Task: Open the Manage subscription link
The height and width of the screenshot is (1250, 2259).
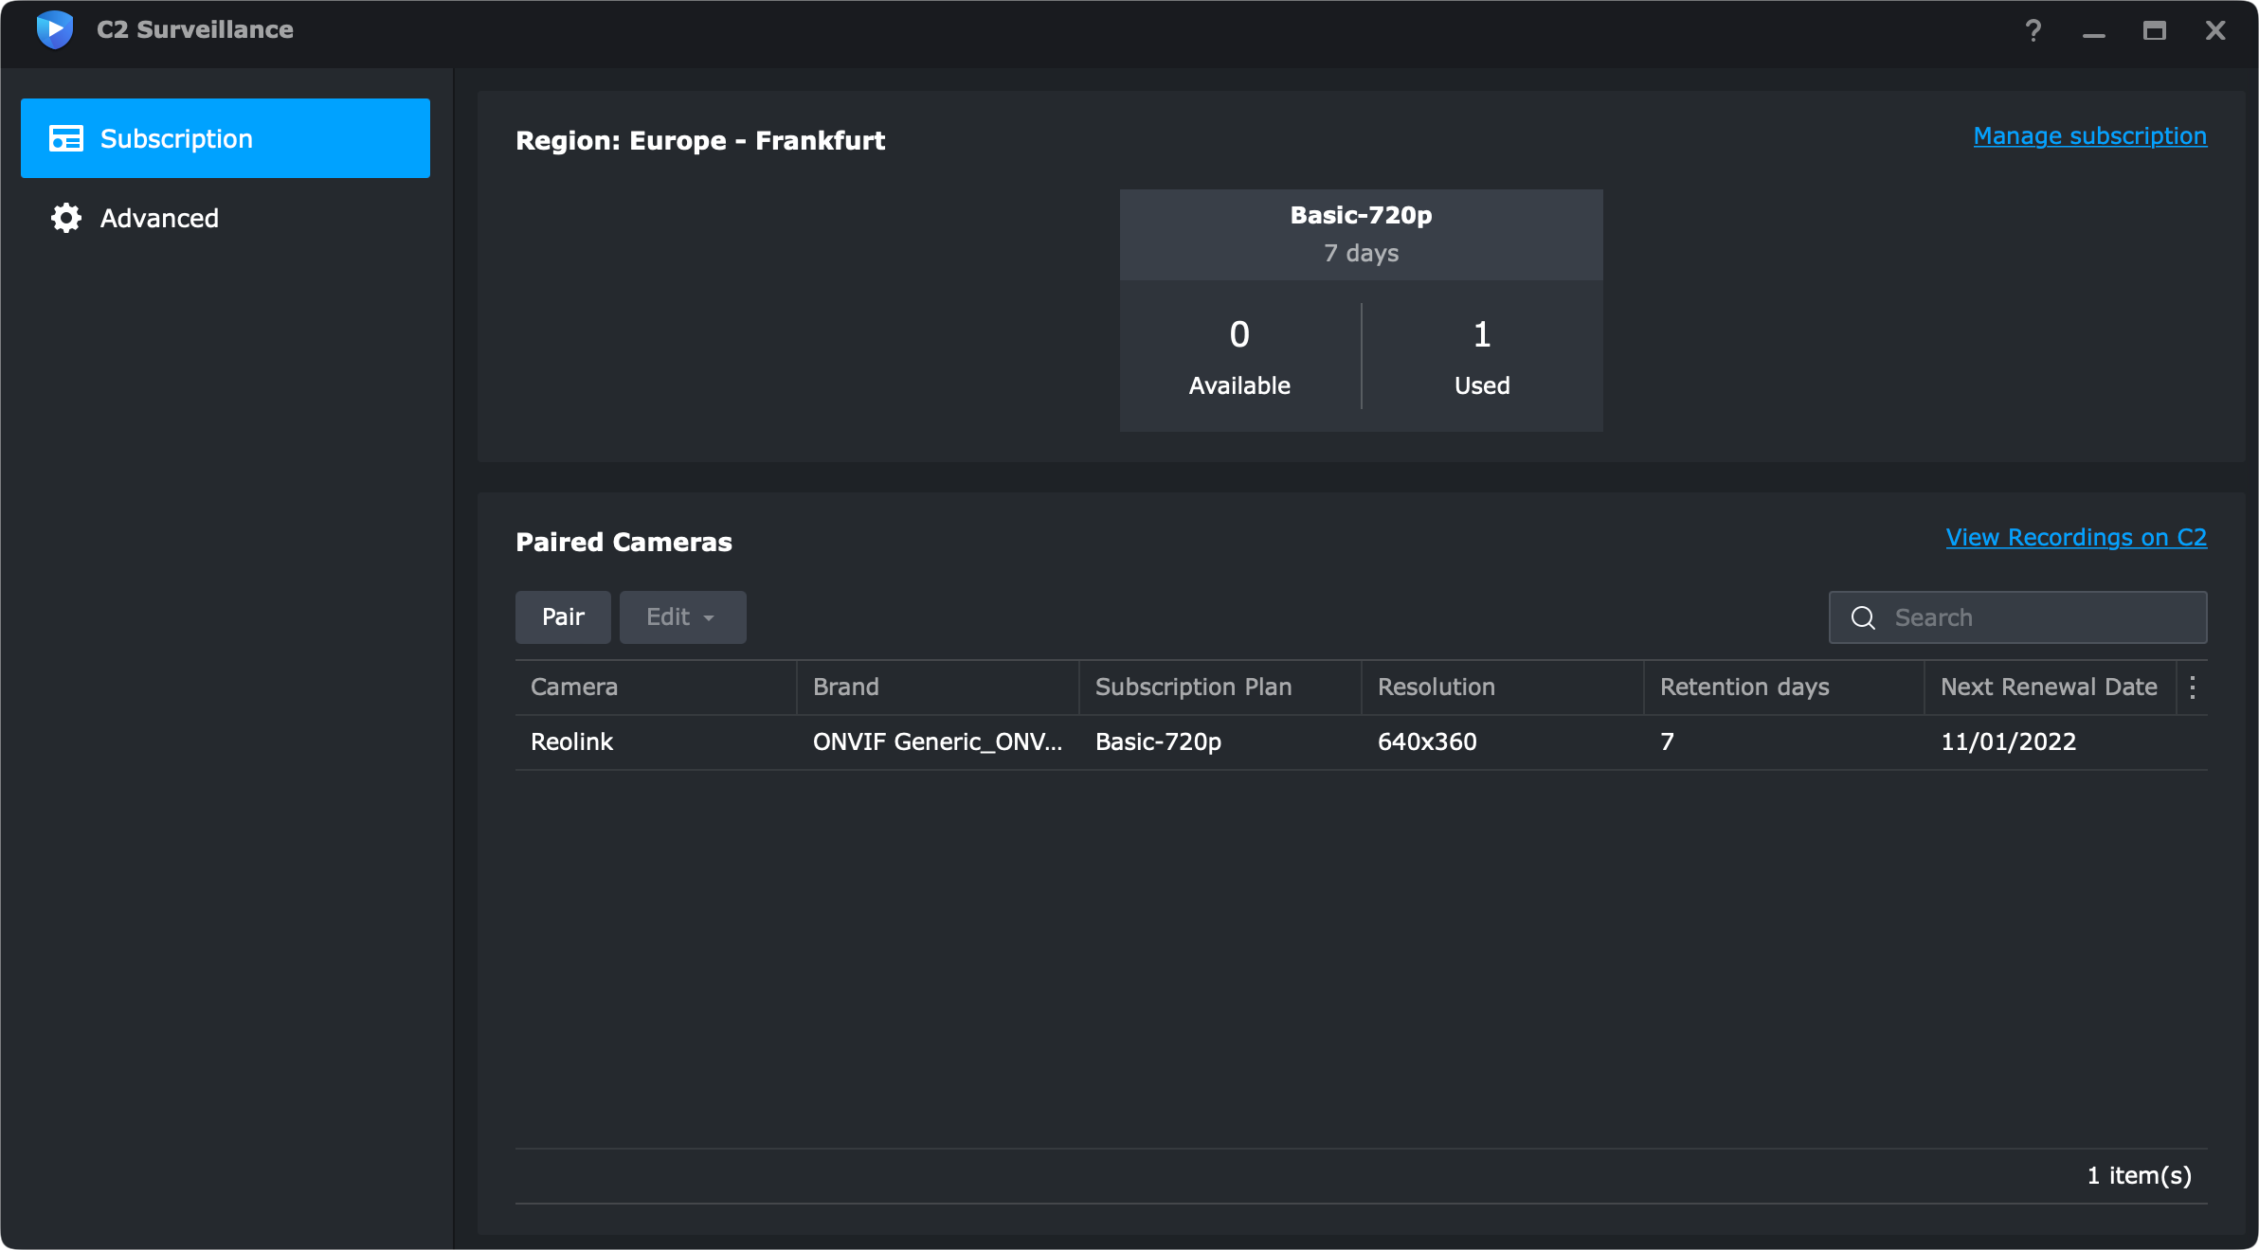Action: [2090, 136]
